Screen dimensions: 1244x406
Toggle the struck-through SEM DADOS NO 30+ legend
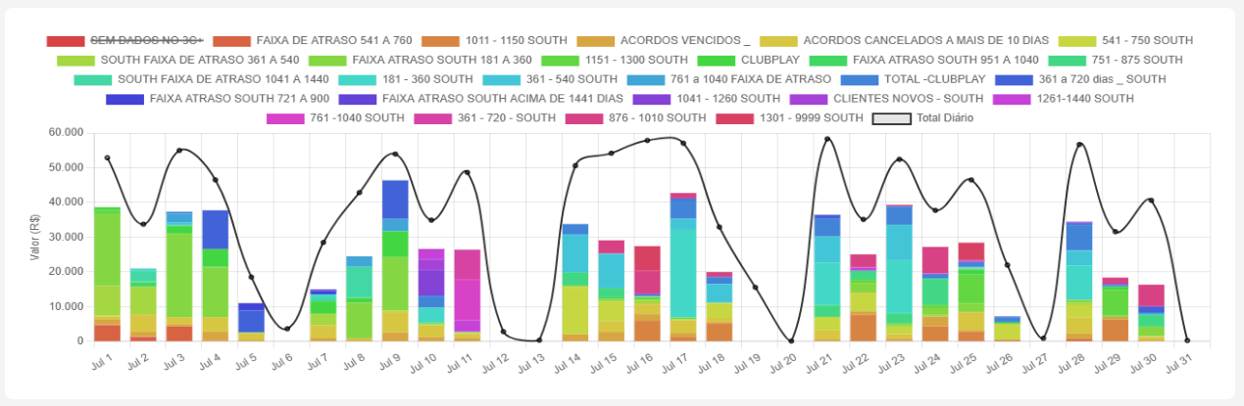coord(146,40)
